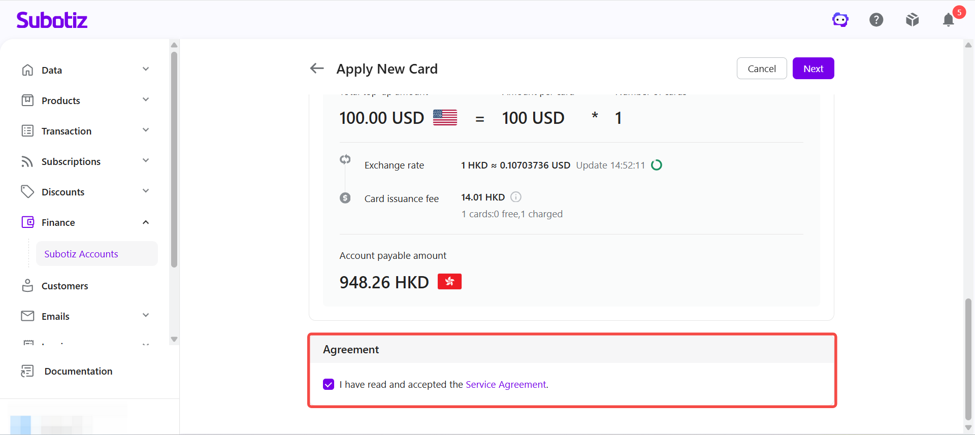The height and width of the screenshot is (435, 975).
Task: Click the Products sidebar icon
Action: click(27, 100)
